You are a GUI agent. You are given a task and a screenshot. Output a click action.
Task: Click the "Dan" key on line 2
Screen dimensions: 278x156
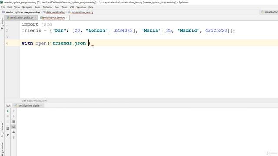[59, 30]
